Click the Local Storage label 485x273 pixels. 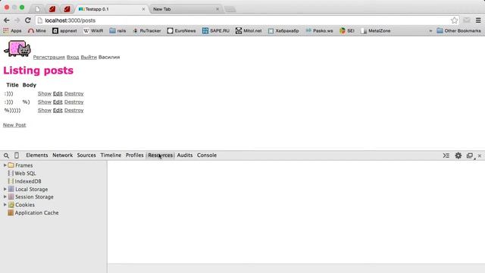32,189
